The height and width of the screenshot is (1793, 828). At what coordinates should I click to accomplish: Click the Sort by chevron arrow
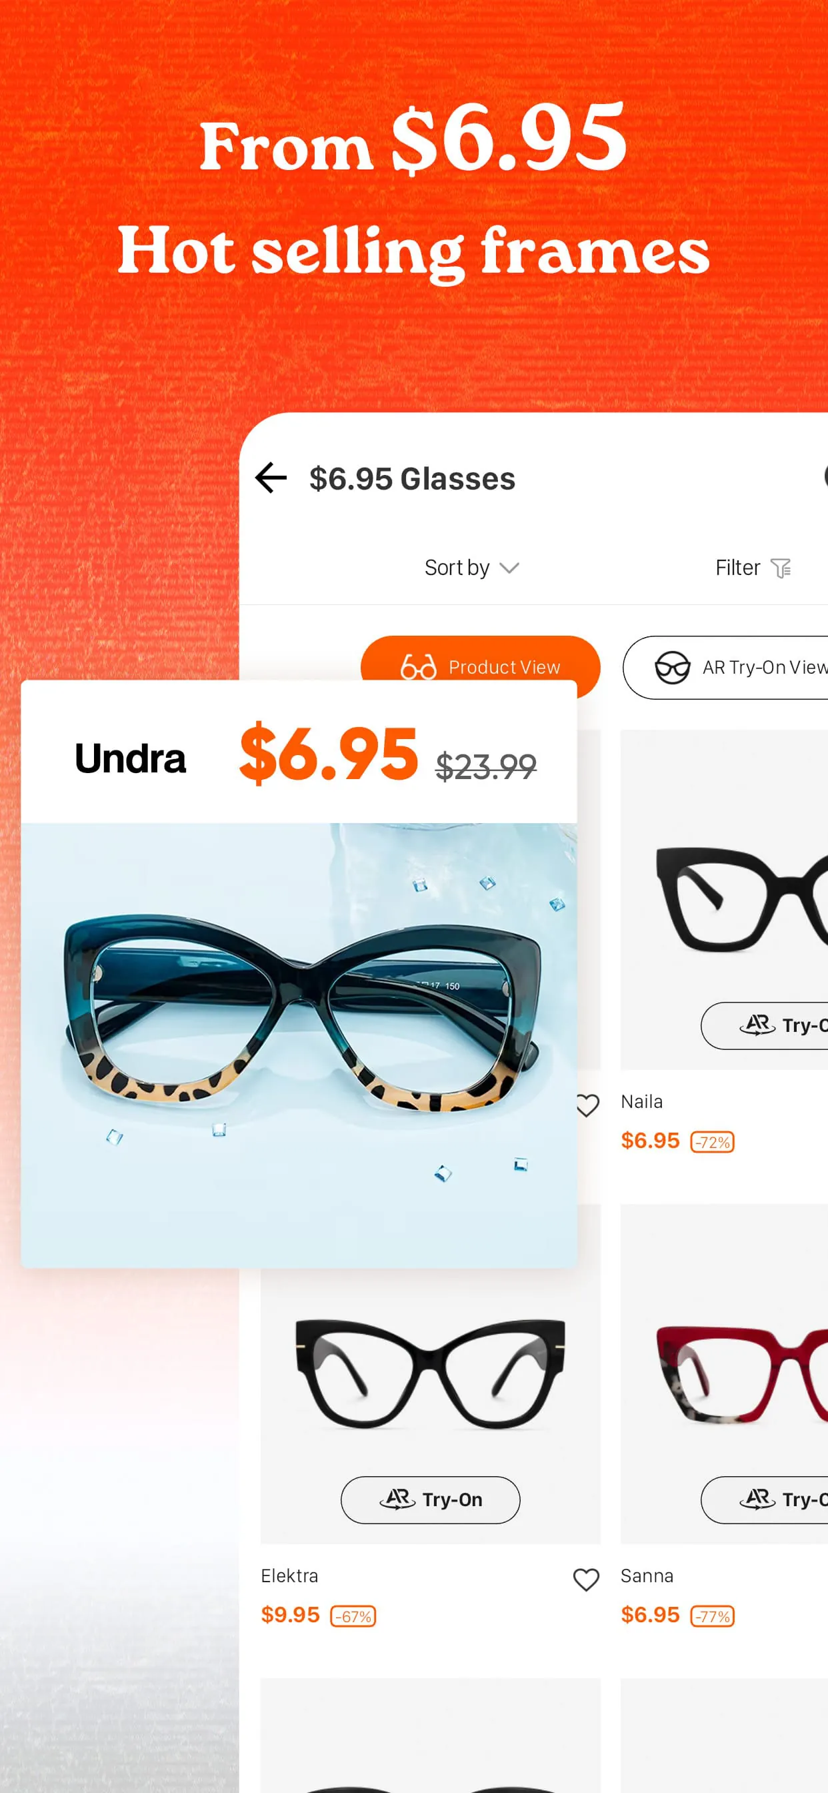[x=509, y=569]
